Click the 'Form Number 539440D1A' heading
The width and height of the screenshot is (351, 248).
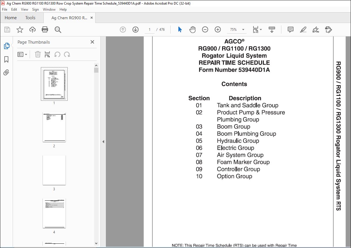click(x=234, y=70)
